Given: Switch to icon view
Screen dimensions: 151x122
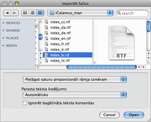Looking at the screenshot, I should point(25,13).
